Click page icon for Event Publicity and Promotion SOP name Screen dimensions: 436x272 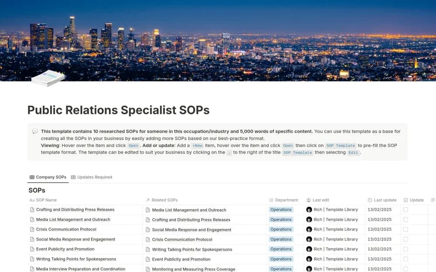(x=32, y=249)
